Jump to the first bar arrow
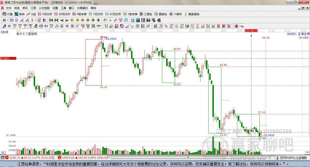 click(51, 20)
